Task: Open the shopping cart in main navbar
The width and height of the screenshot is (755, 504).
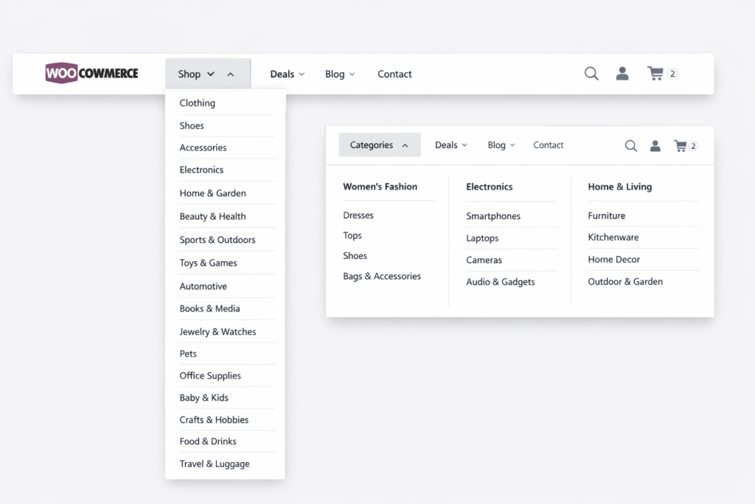Action: coord(655,74)
